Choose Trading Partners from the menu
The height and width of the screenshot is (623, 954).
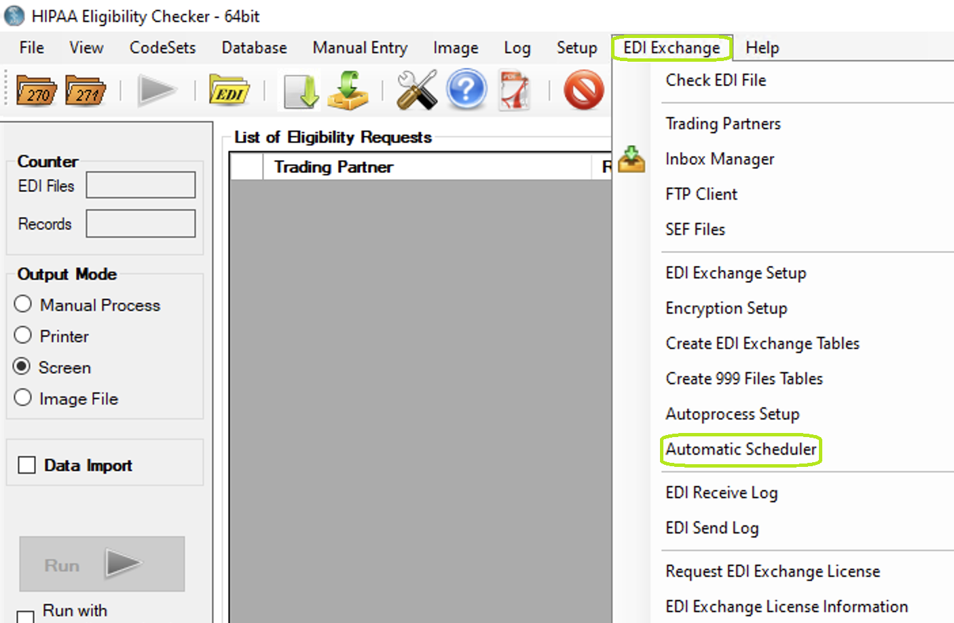coord(723,124)
